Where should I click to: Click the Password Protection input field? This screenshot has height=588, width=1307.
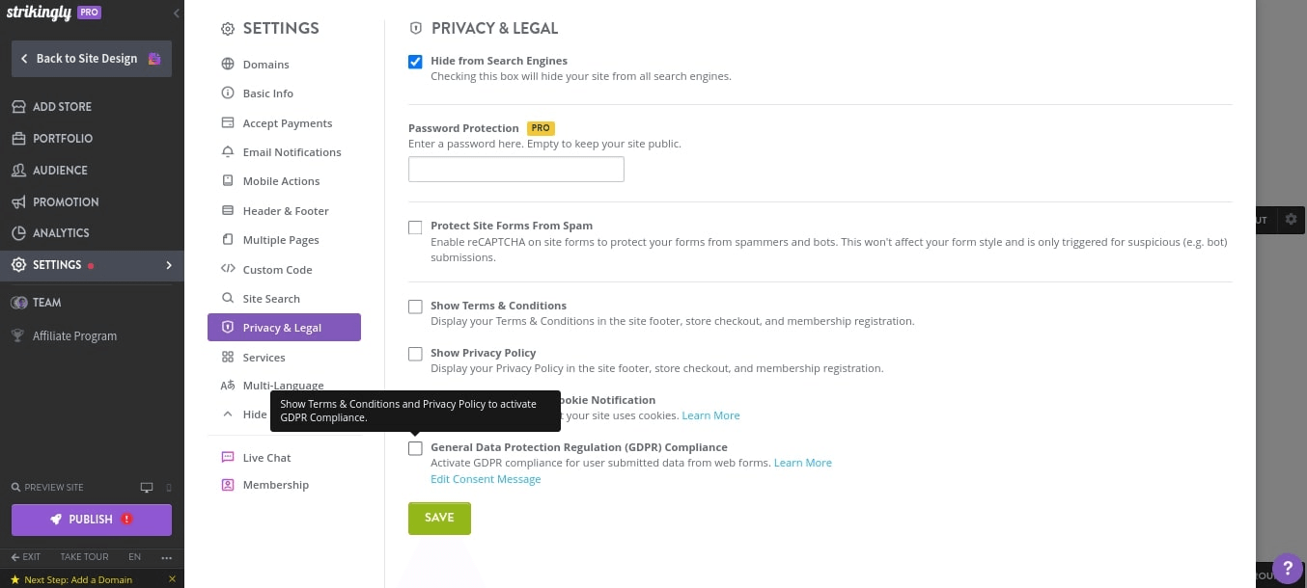click(515, 169)
